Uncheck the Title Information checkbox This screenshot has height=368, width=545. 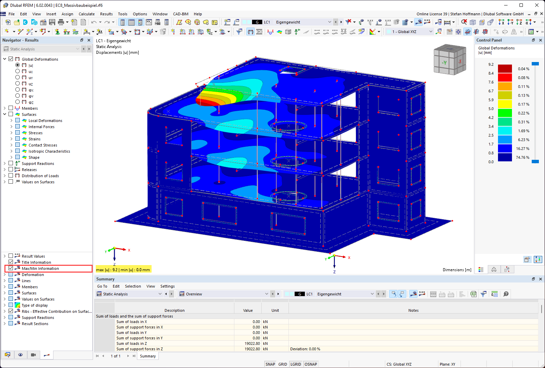(x=11, y=262)
